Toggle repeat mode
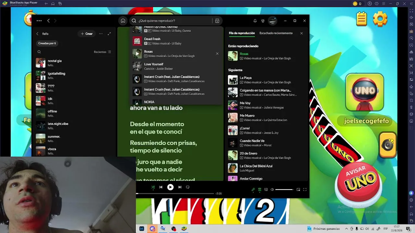The height and width of the screenshot is (233, 415). tap(188, 187)
